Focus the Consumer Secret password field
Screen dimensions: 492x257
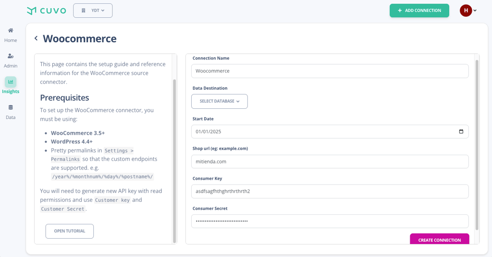[330, 221]
